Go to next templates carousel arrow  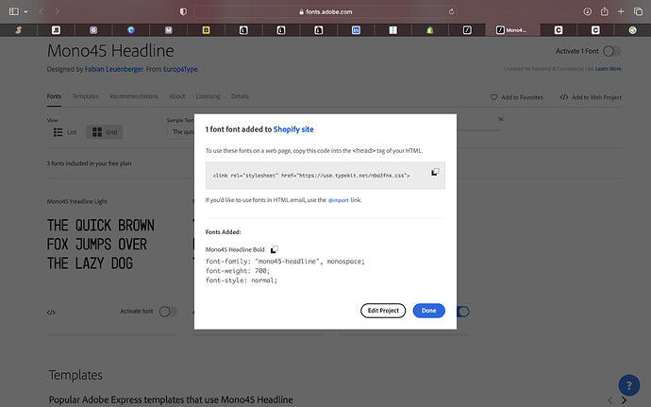coord(624,400)
